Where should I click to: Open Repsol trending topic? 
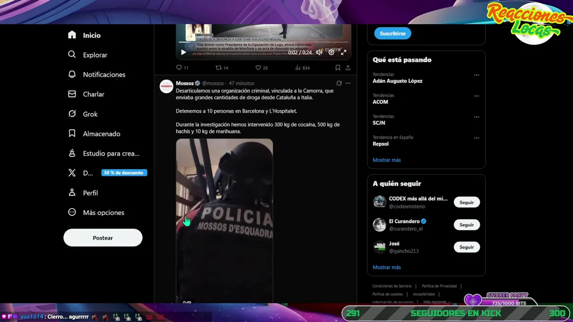381,144
